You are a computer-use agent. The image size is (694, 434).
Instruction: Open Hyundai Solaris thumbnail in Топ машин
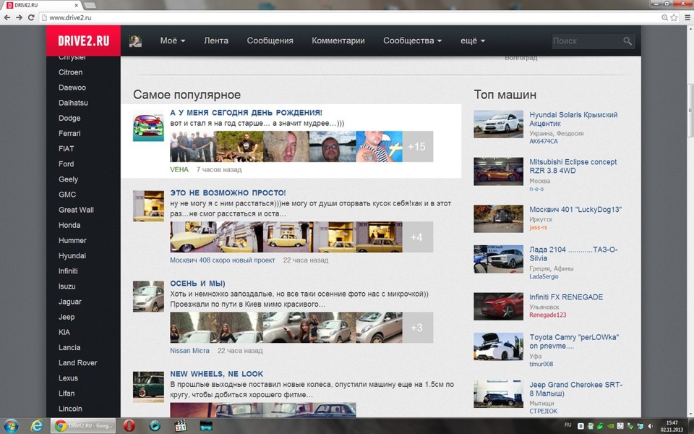pyautogui.click(x=498, y=124)
